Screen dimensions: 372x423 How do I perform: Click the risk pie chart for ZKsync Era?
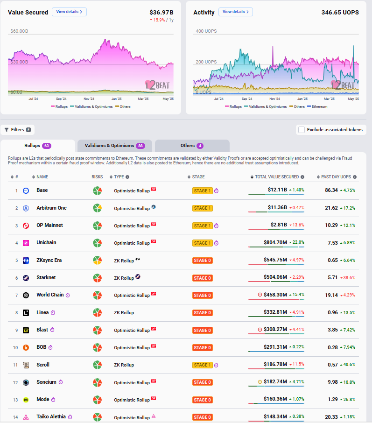click(97, 261)
